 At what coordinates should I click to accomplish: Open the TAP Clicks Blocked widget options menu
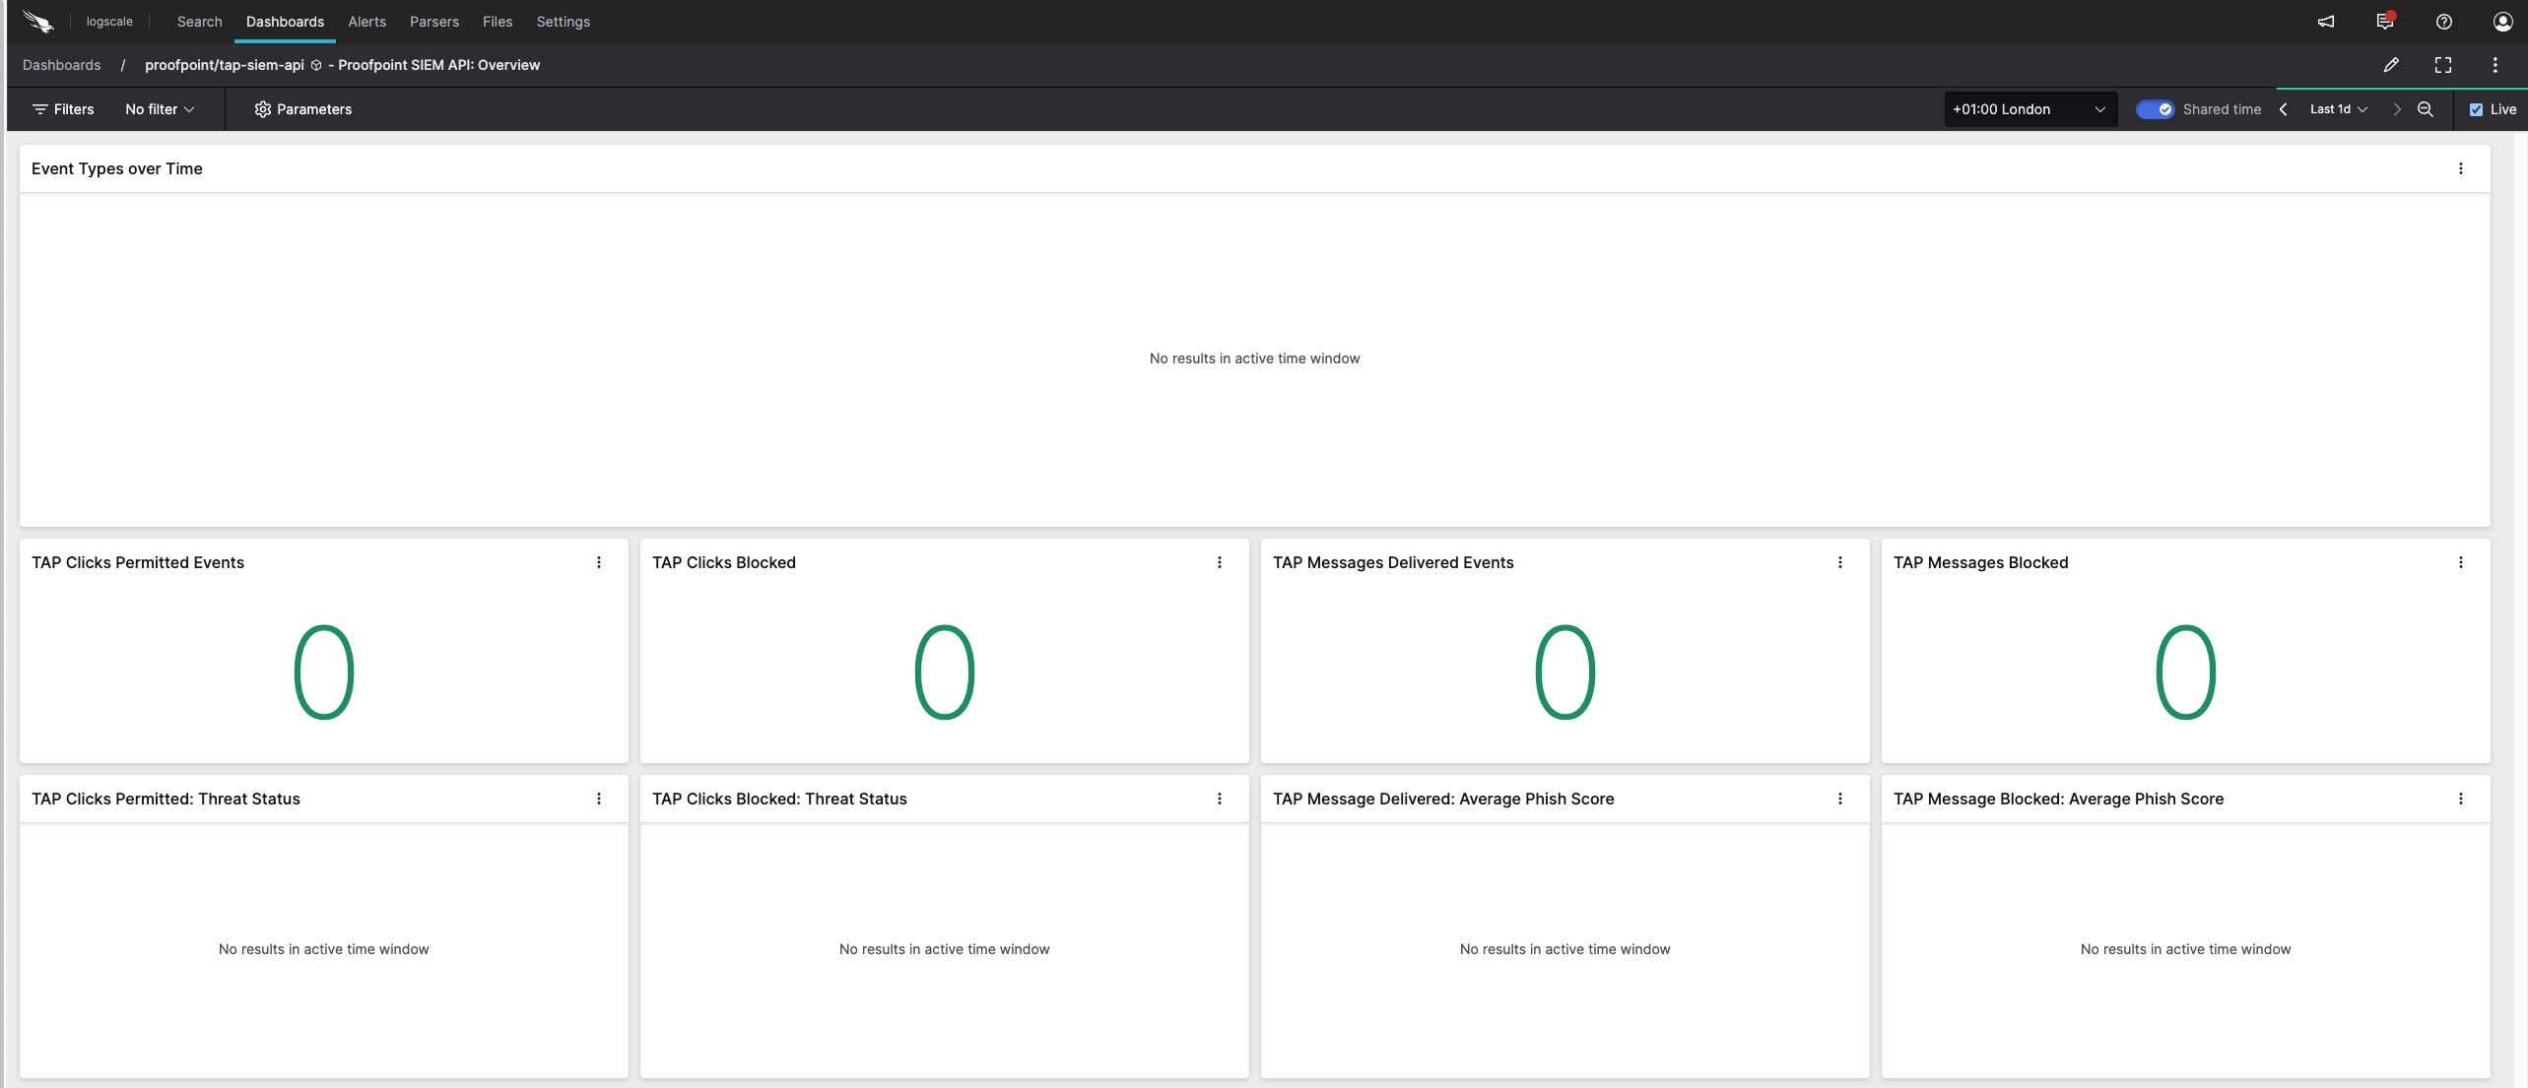pyautogui.click(x=1220, y=562)
